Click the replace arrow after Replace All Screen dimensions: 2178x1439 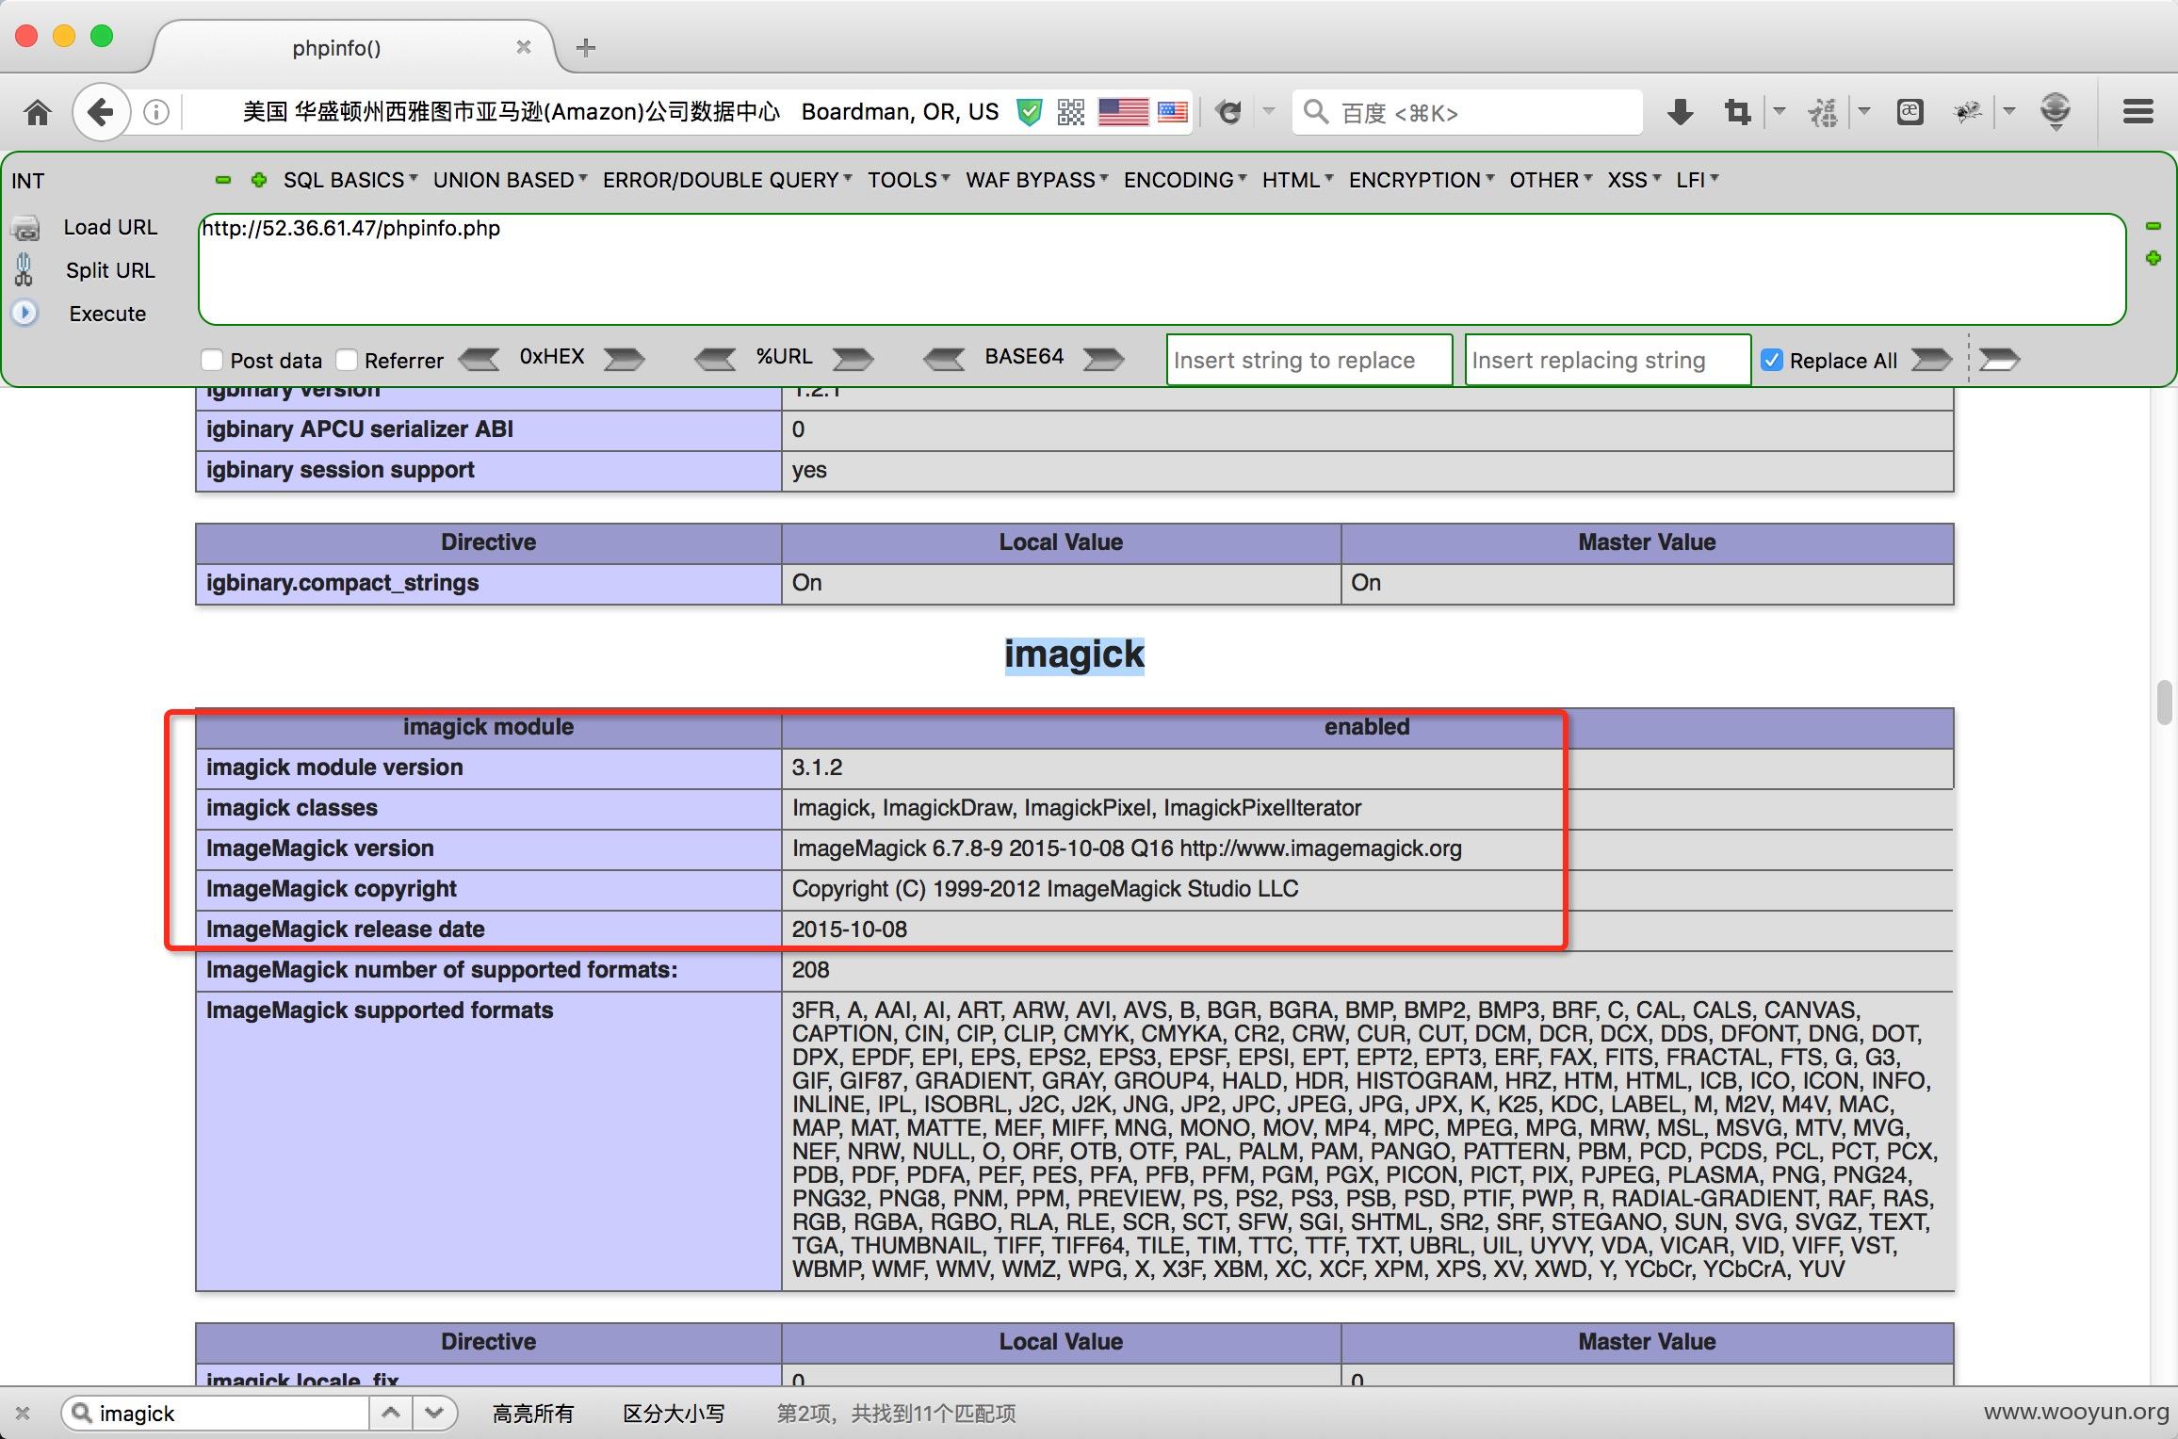[1932, 359]
